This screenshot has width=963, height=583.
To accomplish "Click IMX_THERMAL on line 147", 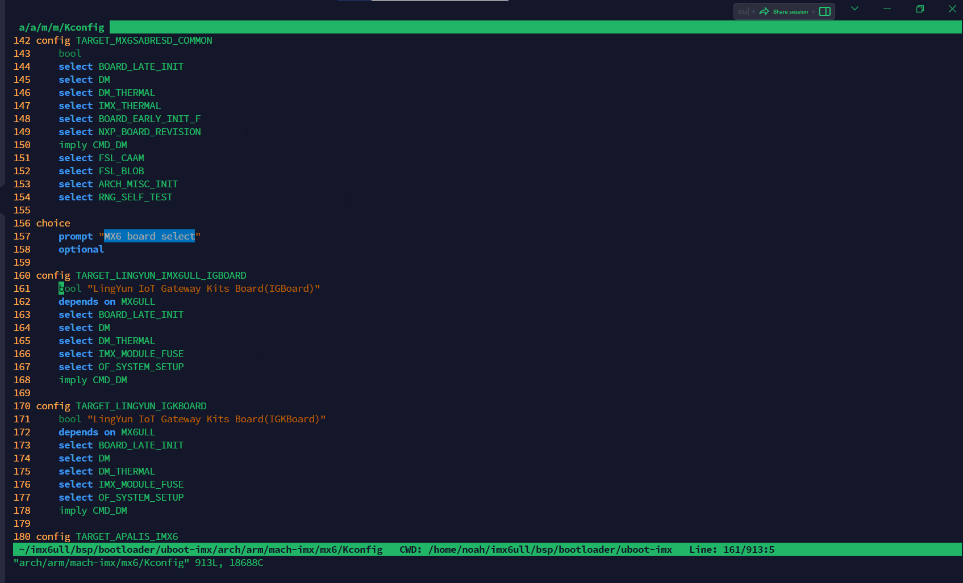I will (x=130, y=106).
